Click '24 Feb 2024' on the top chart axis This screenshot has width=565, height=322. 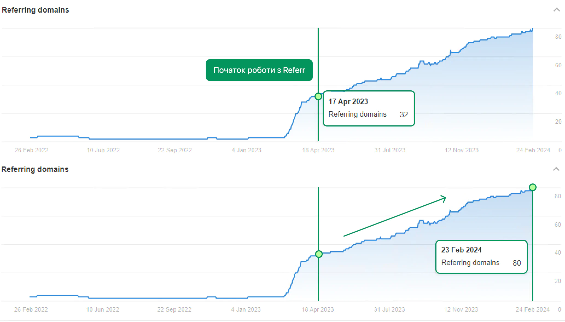tap(533, 150)
